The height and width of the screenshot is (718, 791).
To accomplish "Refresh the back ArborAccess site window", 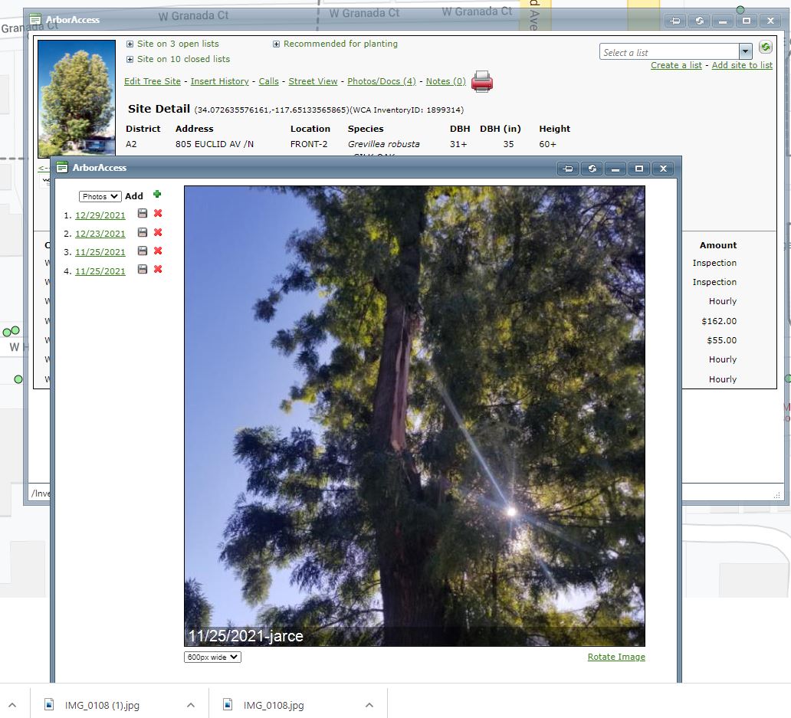I will pyautogui.click(x=699, y=21).
